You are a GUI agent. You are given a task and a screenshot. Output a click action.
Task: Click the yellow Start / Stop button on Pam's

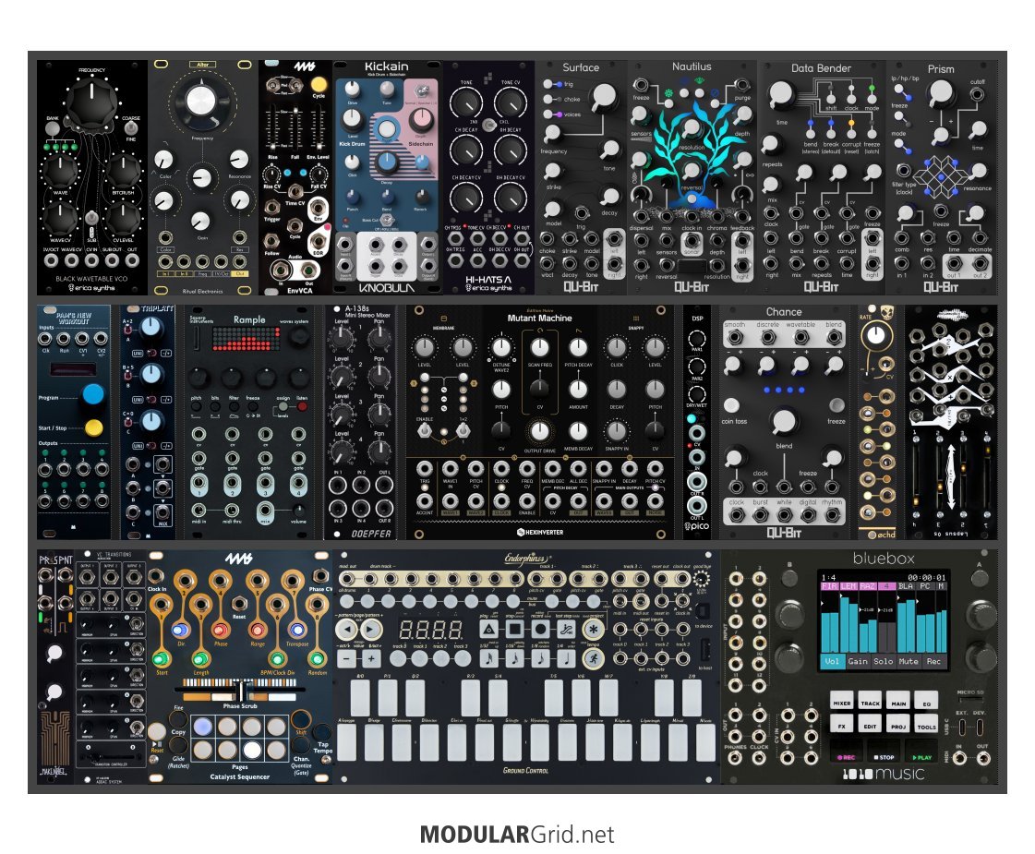pos(94,427)
